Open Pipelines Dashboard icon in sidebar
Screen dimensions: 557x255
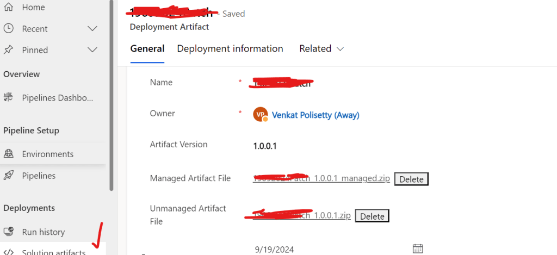(x=9, y=98)
